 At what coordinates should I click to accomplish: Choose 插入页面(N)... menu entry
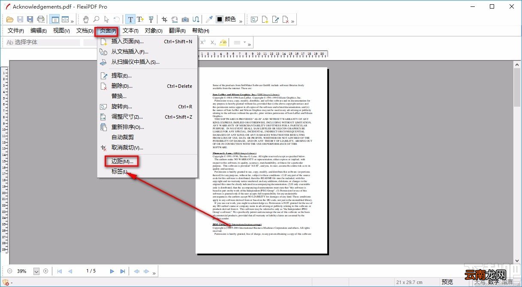147,42
